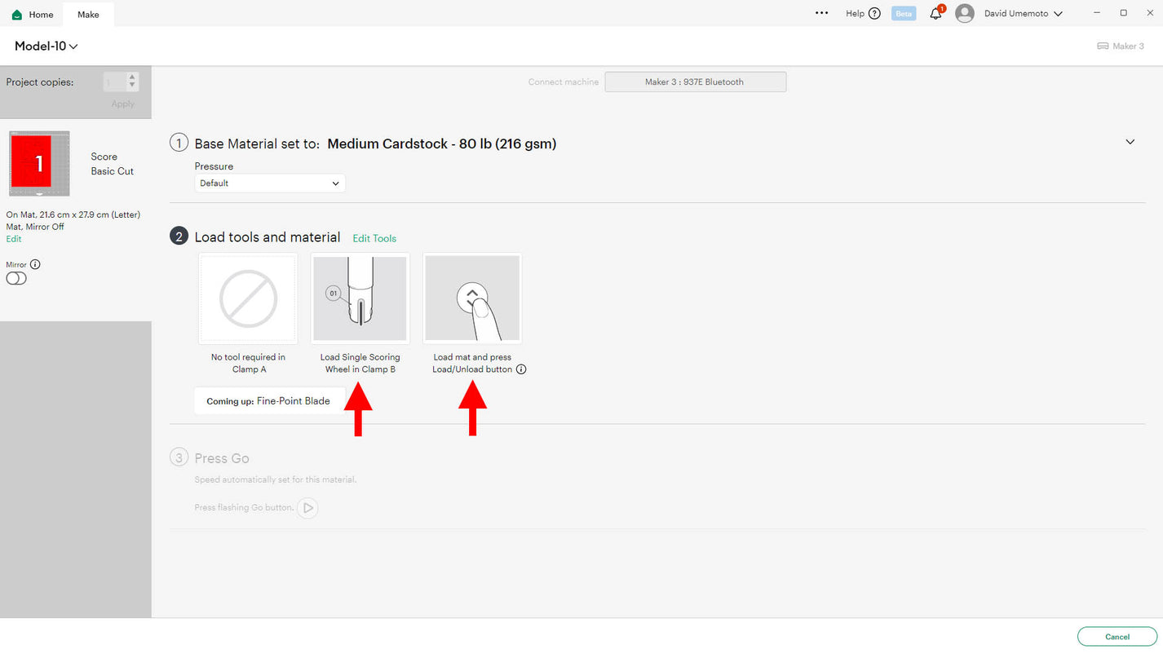Click the notification bell icon
This screenshot has width=1163, height=654.
(x=935, y=14)
